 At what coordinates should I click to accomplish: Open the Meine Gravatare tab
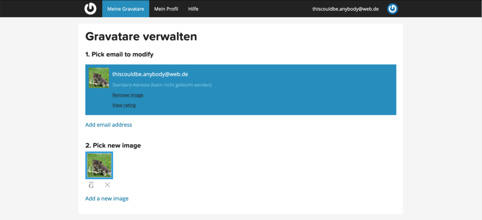pos(126,9)
